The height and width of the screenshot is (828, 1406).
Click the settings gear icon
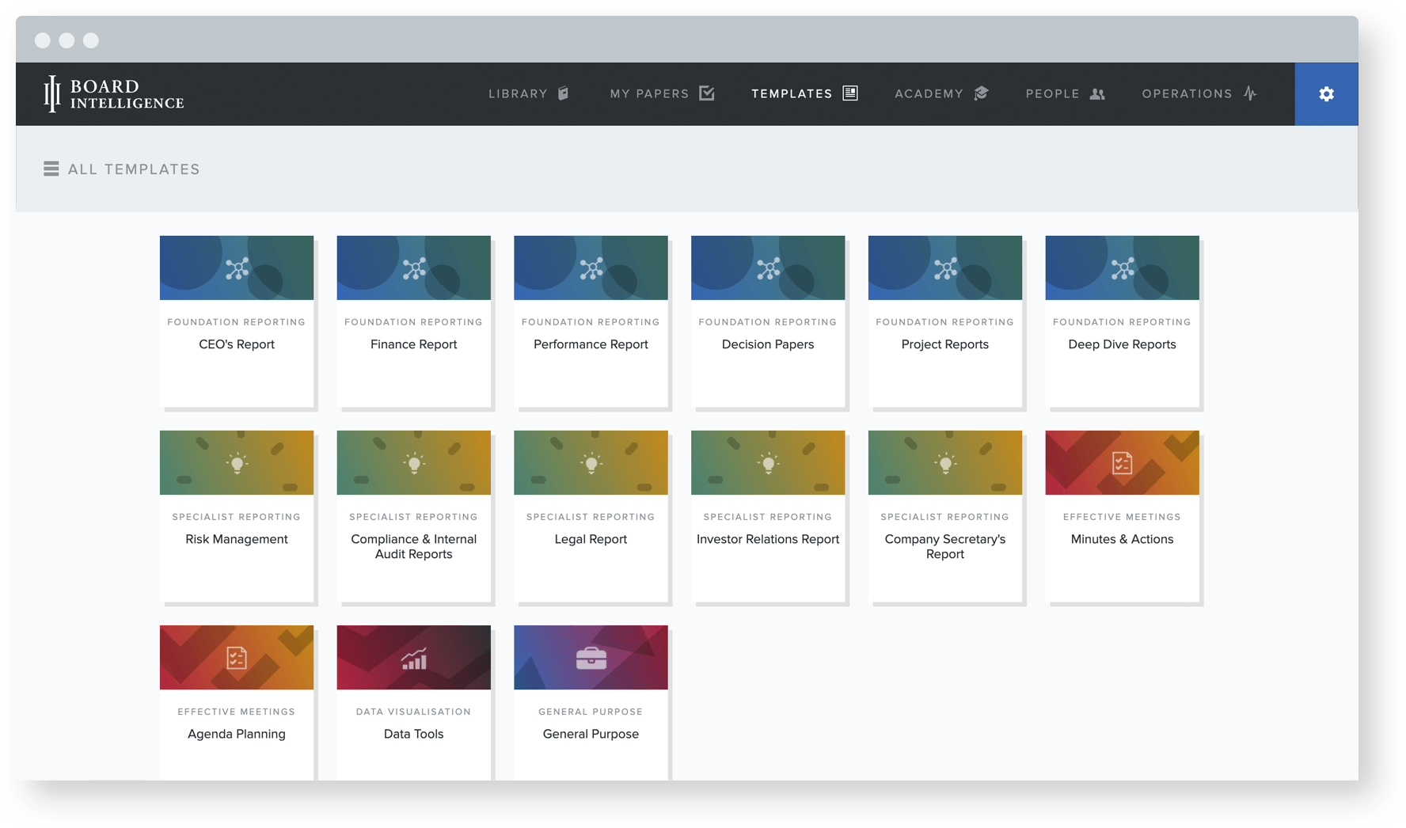pos(1326,94)
